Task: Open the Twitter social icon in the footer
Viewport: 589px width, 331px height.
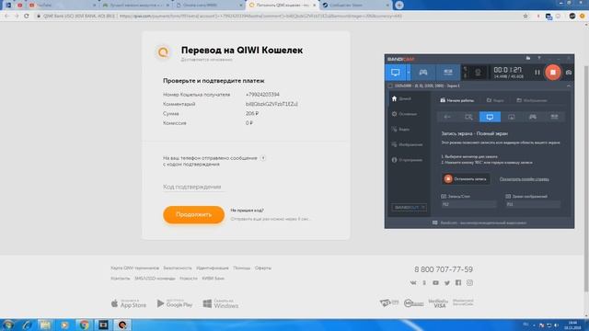Action: [447, 282]
